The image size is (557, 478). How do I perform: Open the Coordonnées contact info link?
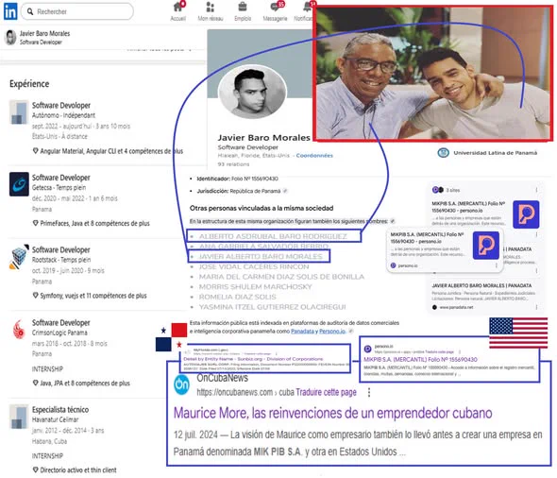pos(314,156)
